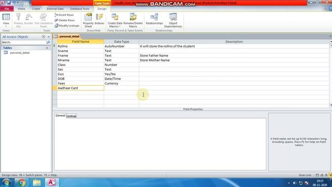Click the Field Name column header
Screen dimensions: 332x187
pos(80,42)
